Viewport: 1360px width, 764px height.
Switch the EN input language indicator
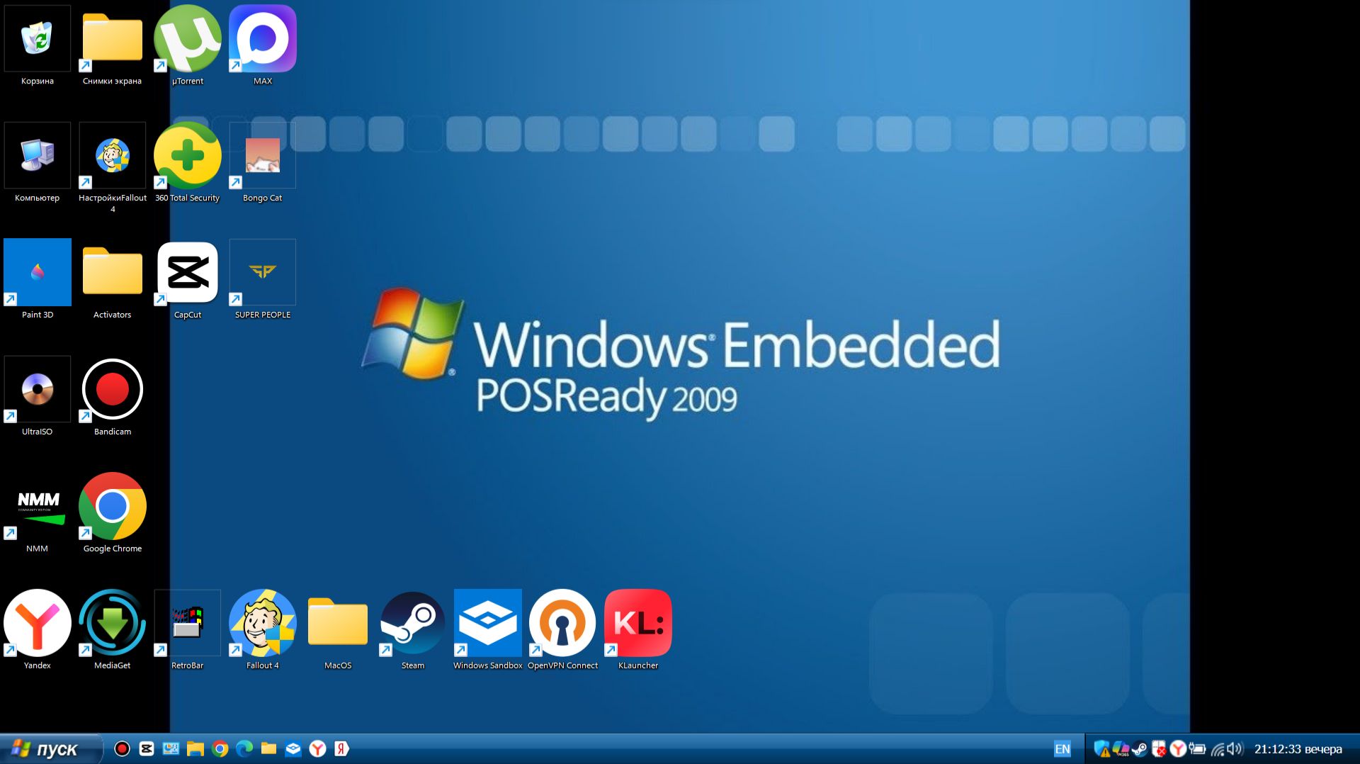[1062, 749]
